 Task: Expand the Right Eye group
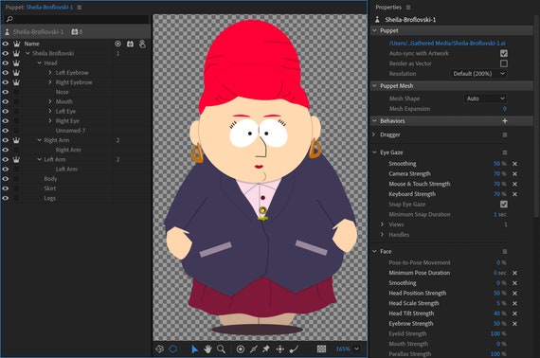[50, 121]
